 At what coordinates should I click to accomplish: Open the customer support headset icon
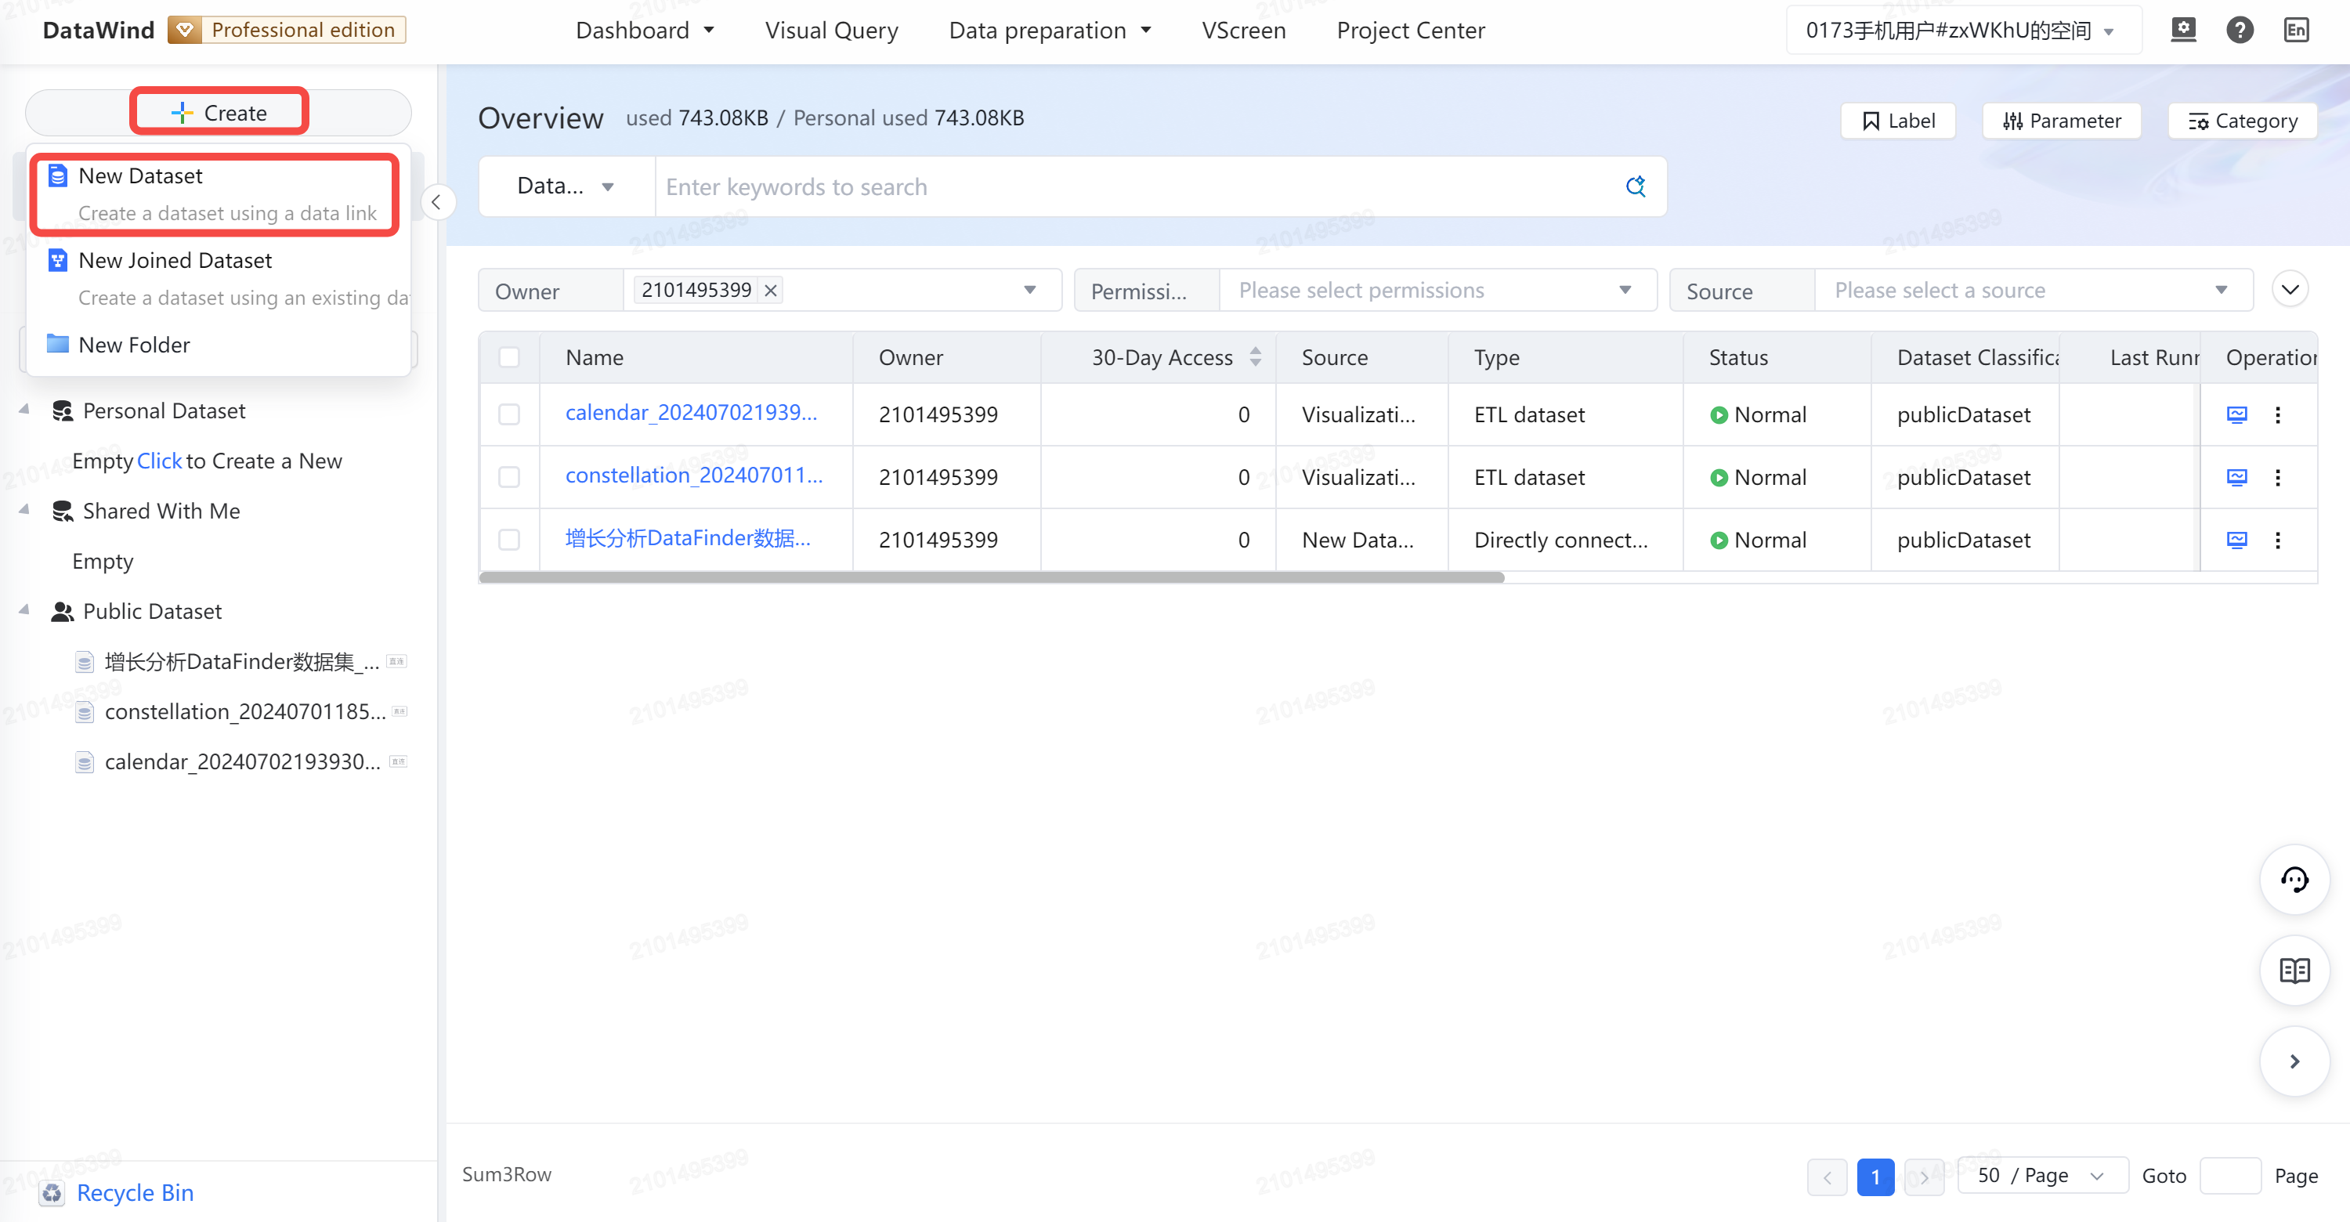(2294, 880)
